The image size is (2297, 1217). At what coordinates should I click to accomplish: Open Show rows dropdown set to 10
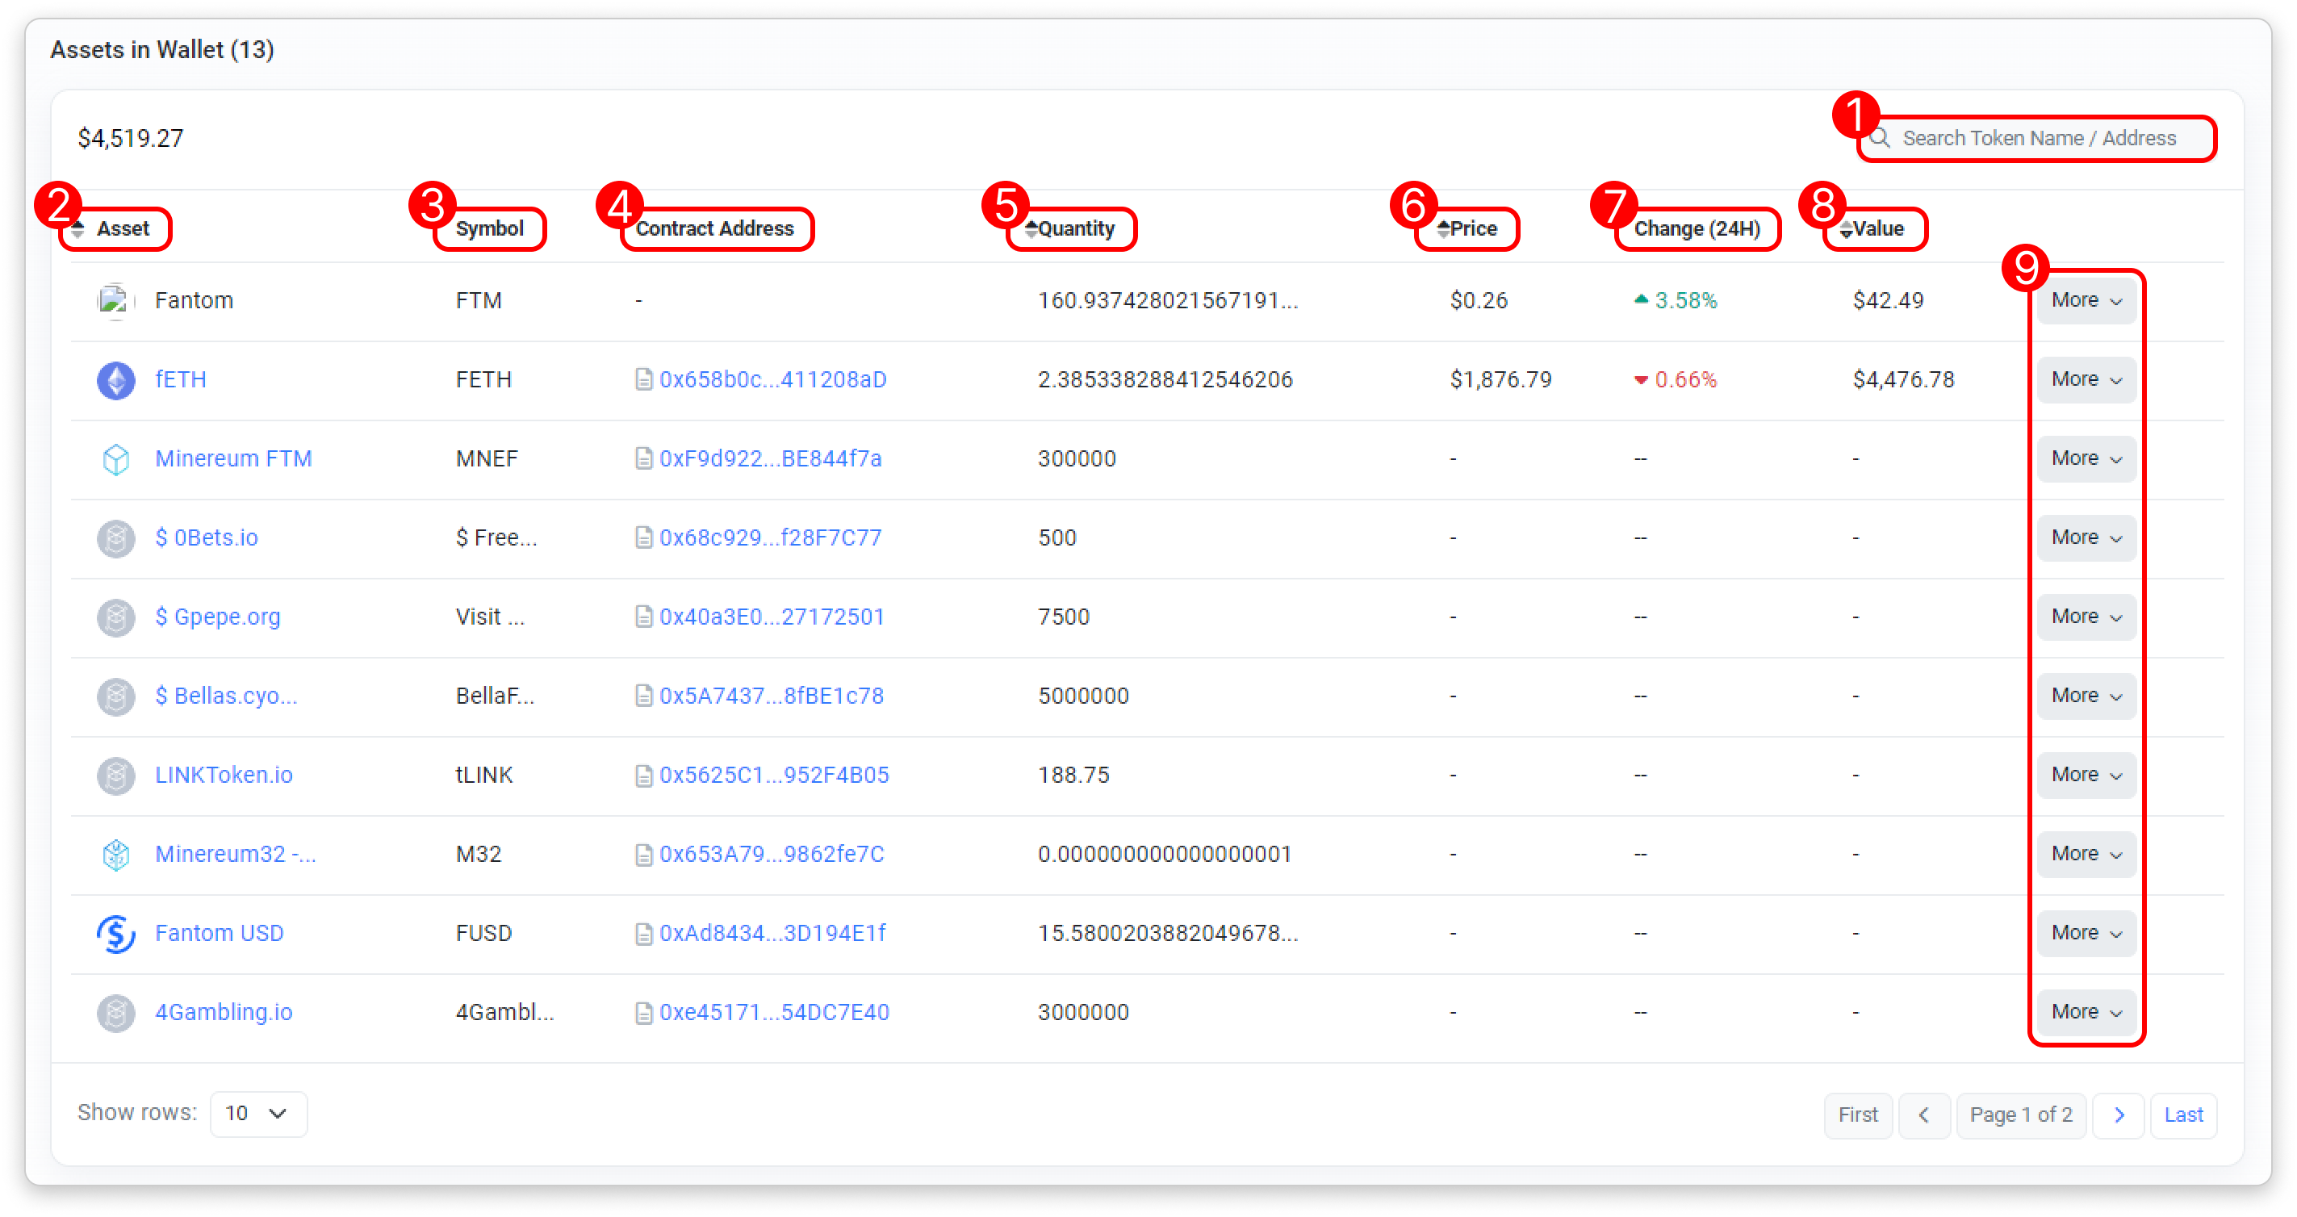[257, 1114]
